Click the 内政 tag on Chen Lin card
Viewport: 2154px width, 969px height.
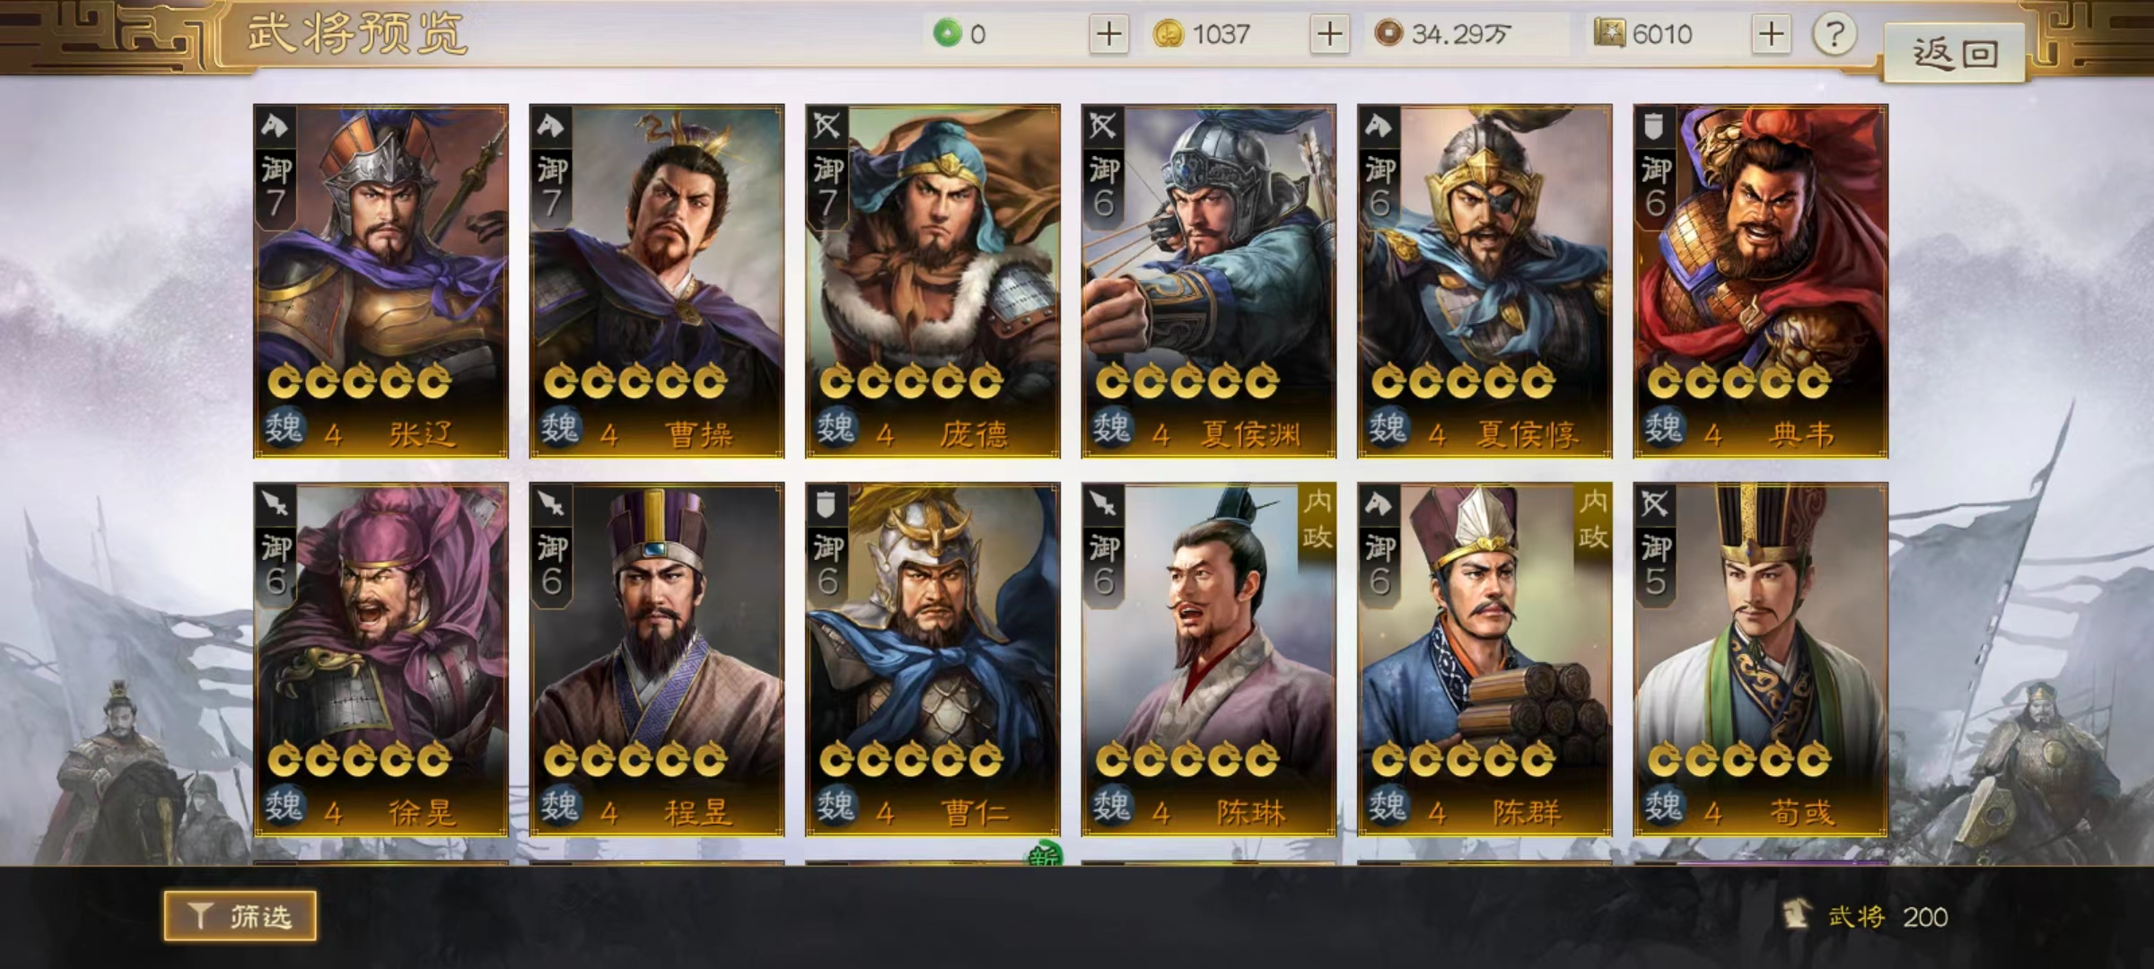click(x=1318, y=519)
